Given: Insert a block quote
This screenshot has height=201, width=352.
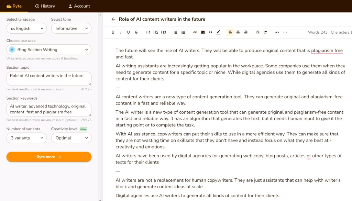Looking at the screenshot, I should point(211,32).
